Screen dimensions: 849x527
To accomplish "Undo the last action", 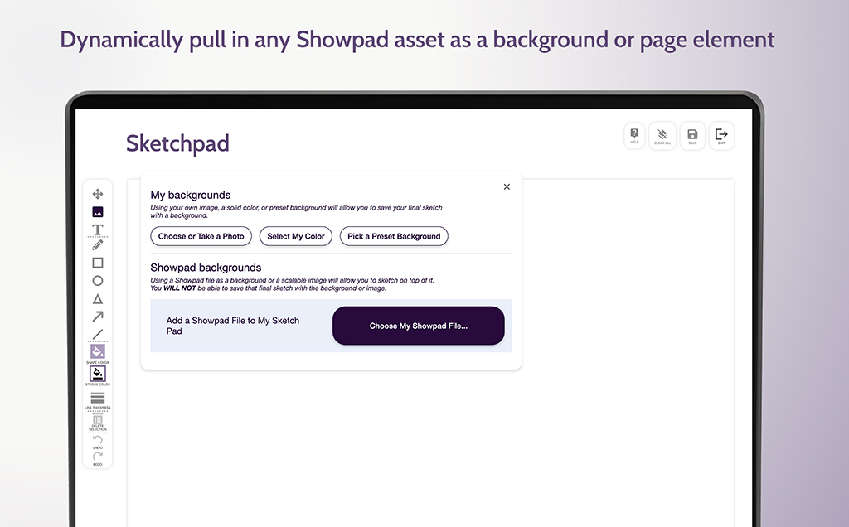I will [98, 440].
